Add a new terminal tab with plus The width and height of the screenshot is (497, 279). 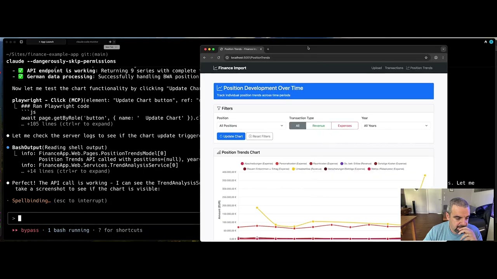click(110, 42)
